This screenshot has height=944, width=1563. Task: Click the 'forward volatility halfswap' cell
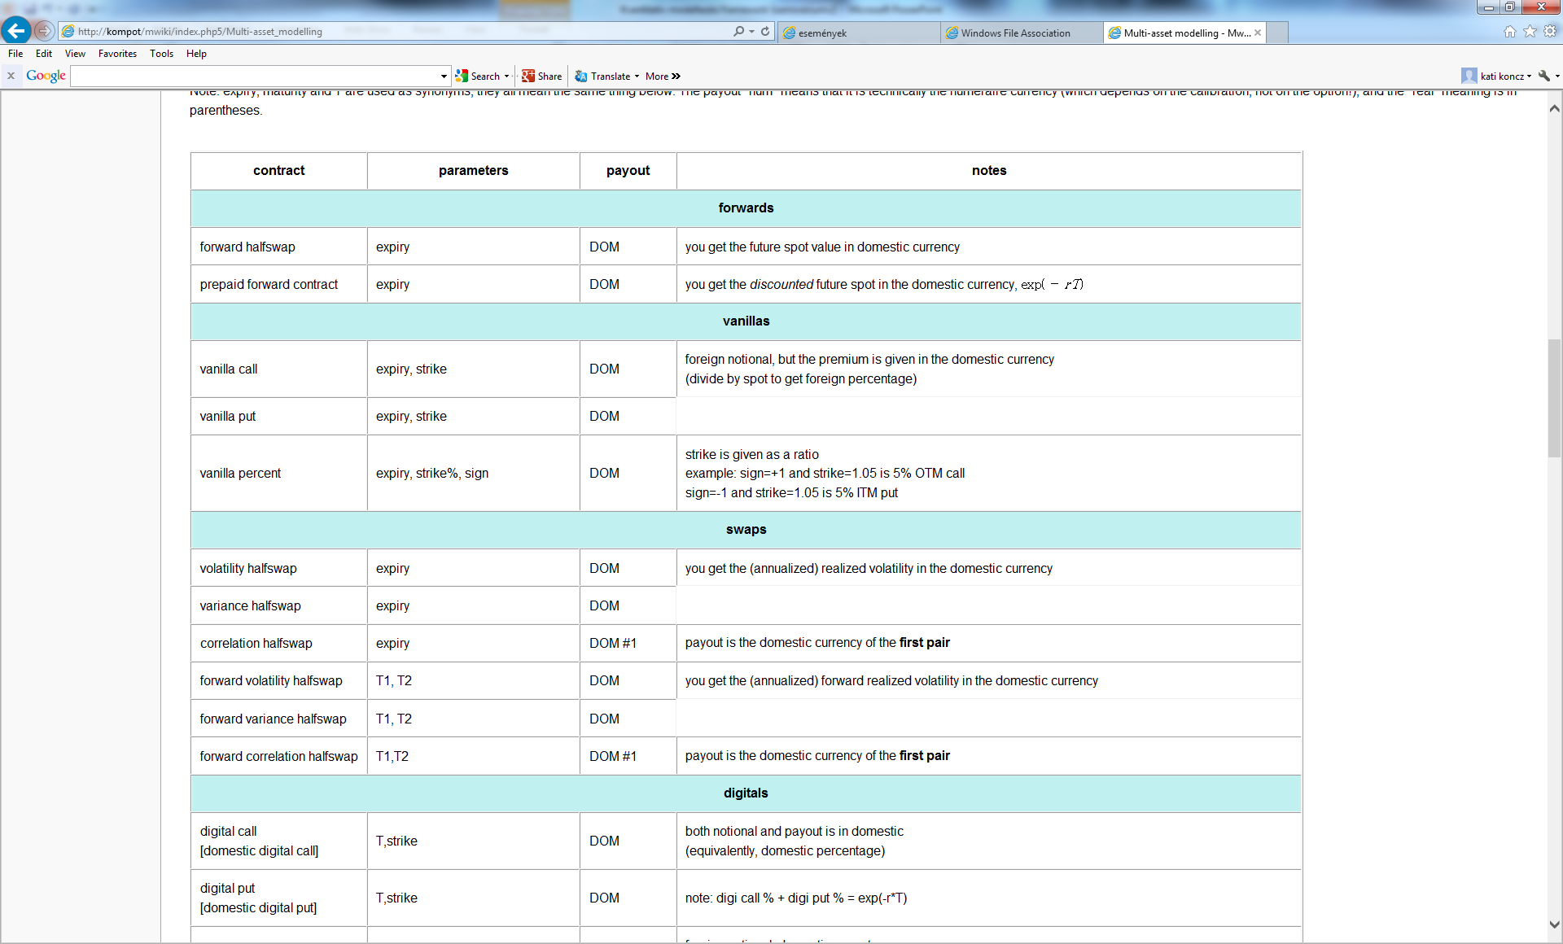pos(279,680)
